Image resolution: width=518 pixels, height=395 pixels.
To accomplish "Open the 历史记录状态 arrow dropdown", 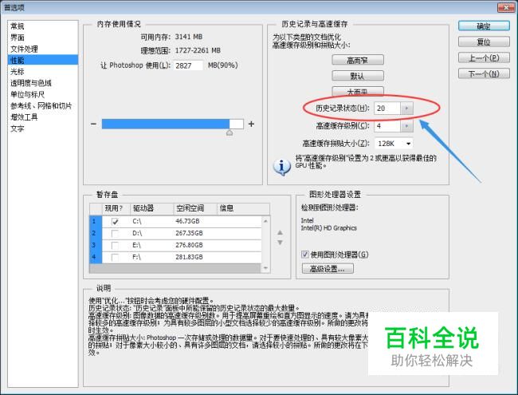I will tap(406, 109).
